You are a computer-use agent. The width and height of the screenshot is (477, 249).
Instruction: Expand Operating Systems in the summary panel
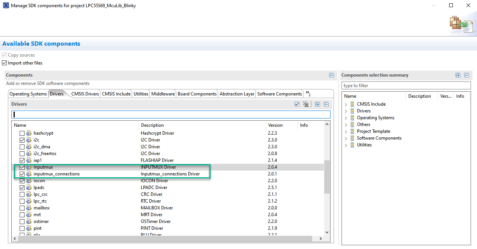(346, 117)
